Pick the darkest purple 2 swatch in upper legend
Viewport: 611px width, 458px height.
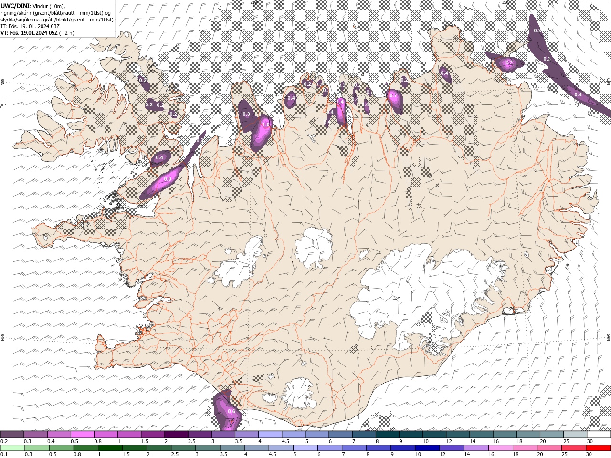[176, 435]
